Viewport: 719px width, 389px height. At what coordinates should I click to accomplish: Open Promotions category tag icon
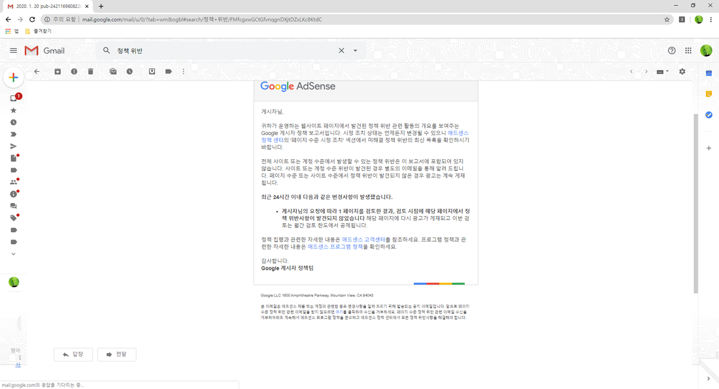click(x=14, y=218)
